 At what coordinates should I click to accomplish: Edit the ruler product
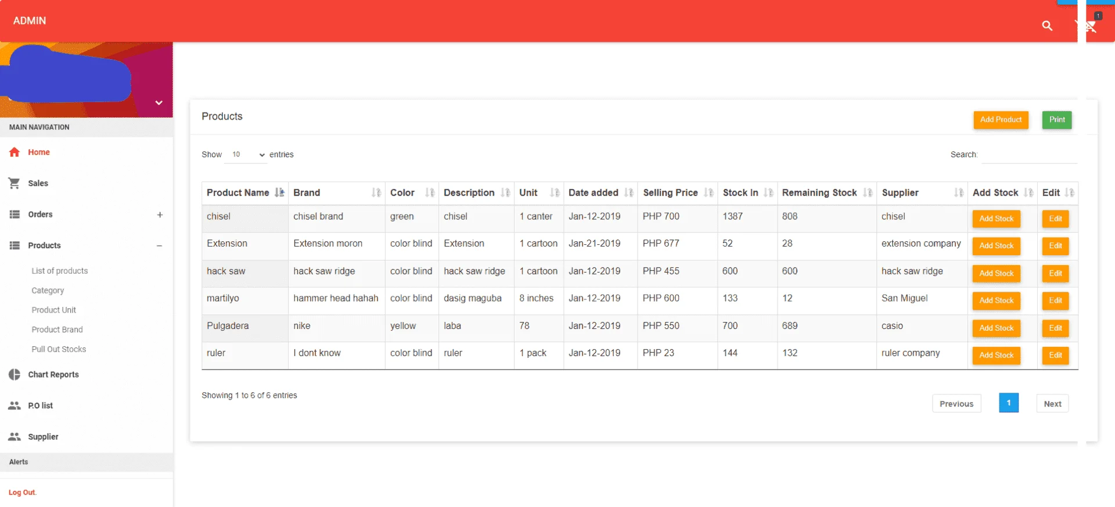(1055, 356)
